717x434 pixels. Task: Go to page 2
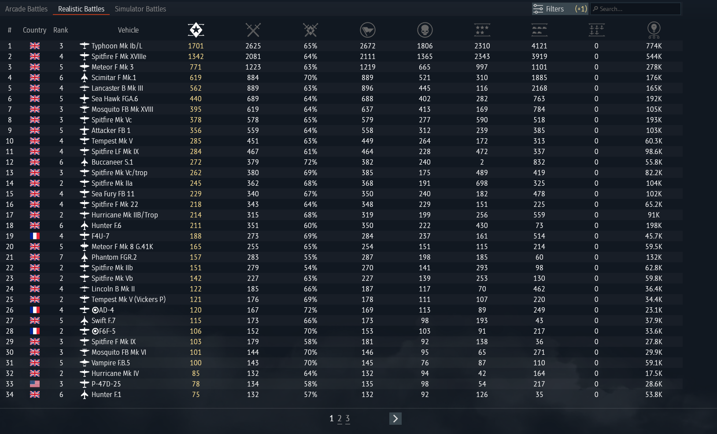pyautogui.click(x=340, y=419)
